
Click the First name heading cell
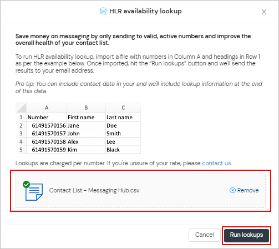tap(86, 117)
